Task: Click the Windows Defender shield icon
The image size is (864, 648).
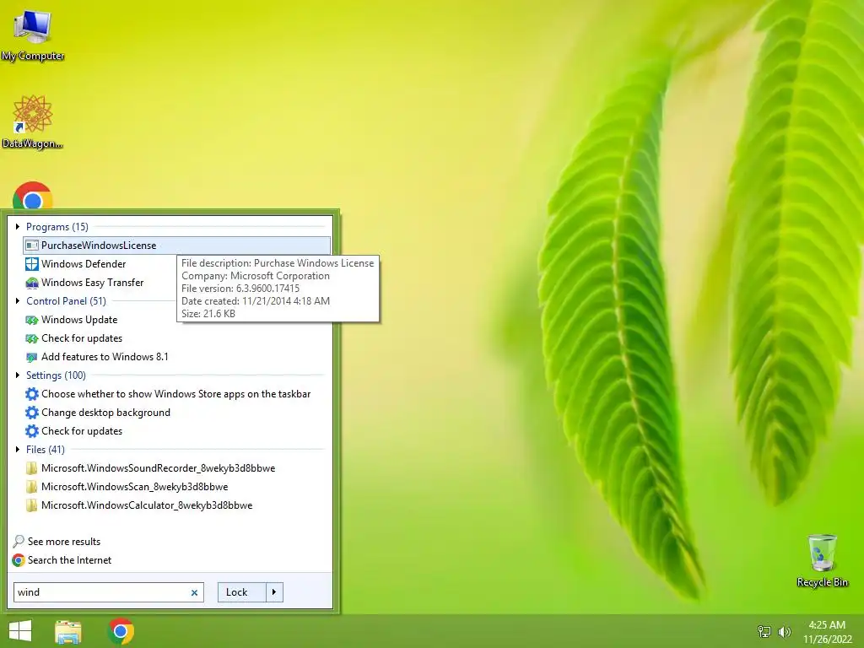Action: tap(32, 264)
